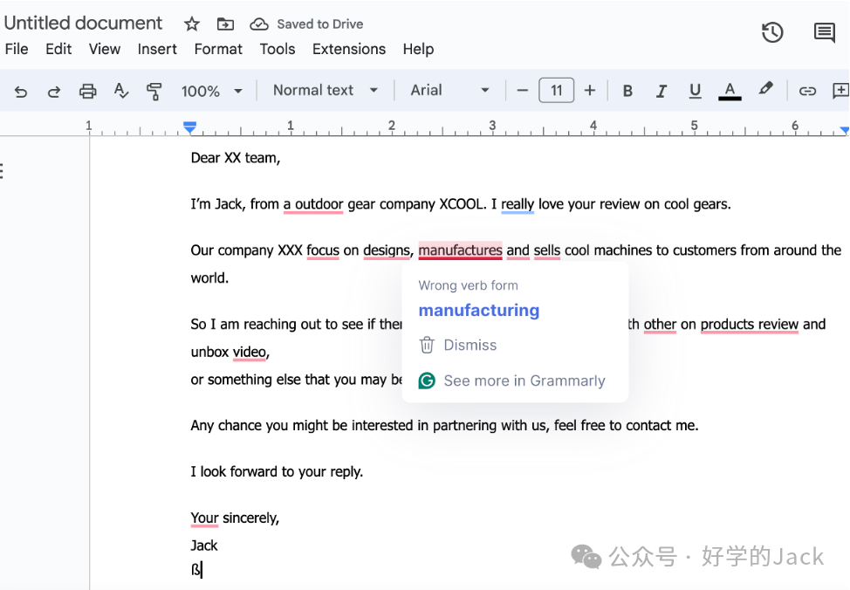Click the 'Saved to Drive' status text
850x590 pixels.
coord(319,24)
